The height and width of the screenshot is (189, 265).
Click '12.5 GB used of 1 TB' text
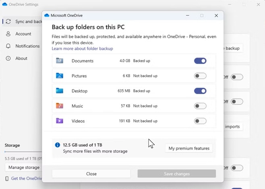coord(83,145)
